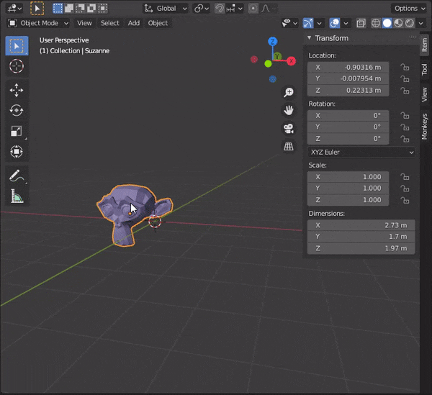Click the dark red negative X gizmo dot
The image size is (432, 395).
pos(254,59)
